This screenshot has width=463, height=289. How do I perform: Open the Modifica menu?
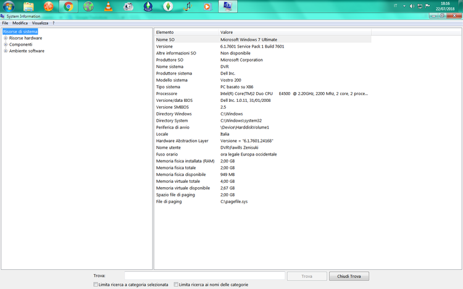pos(20,23)
